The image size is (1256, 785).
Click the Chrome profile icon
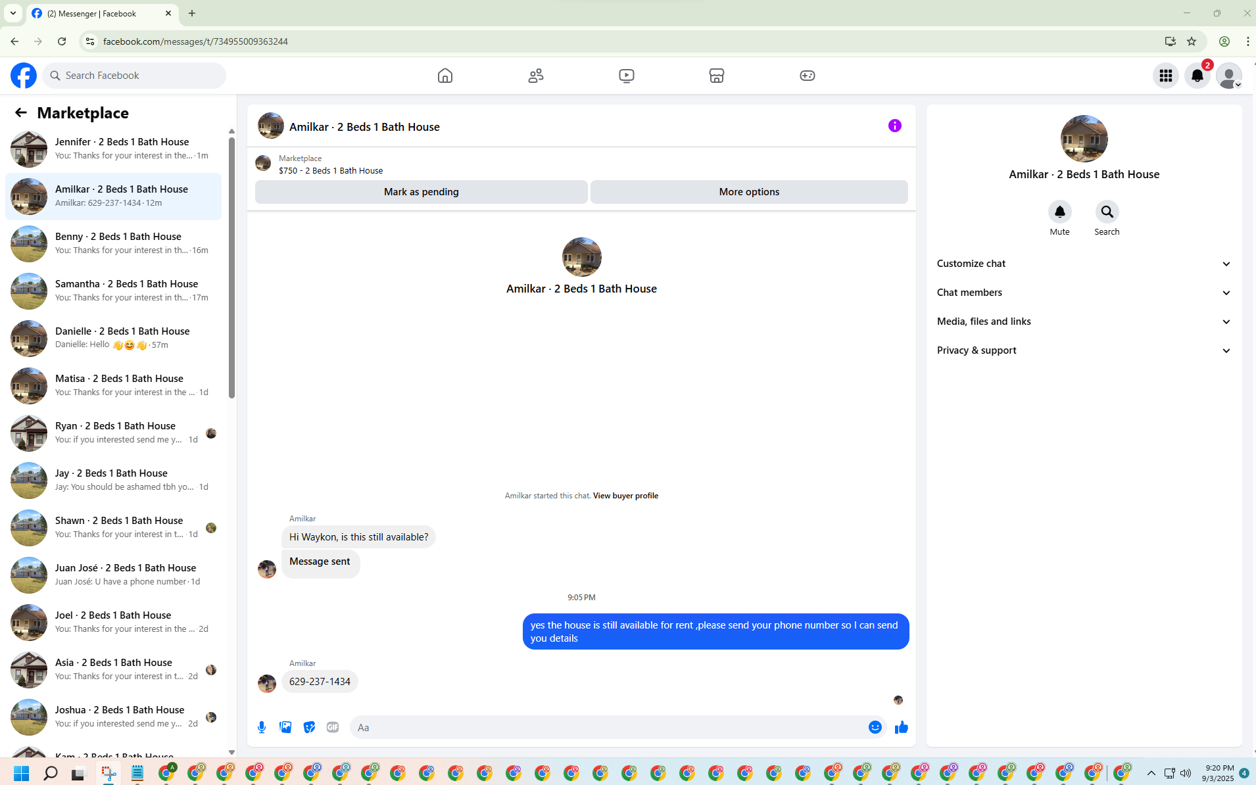point(1224,41)
